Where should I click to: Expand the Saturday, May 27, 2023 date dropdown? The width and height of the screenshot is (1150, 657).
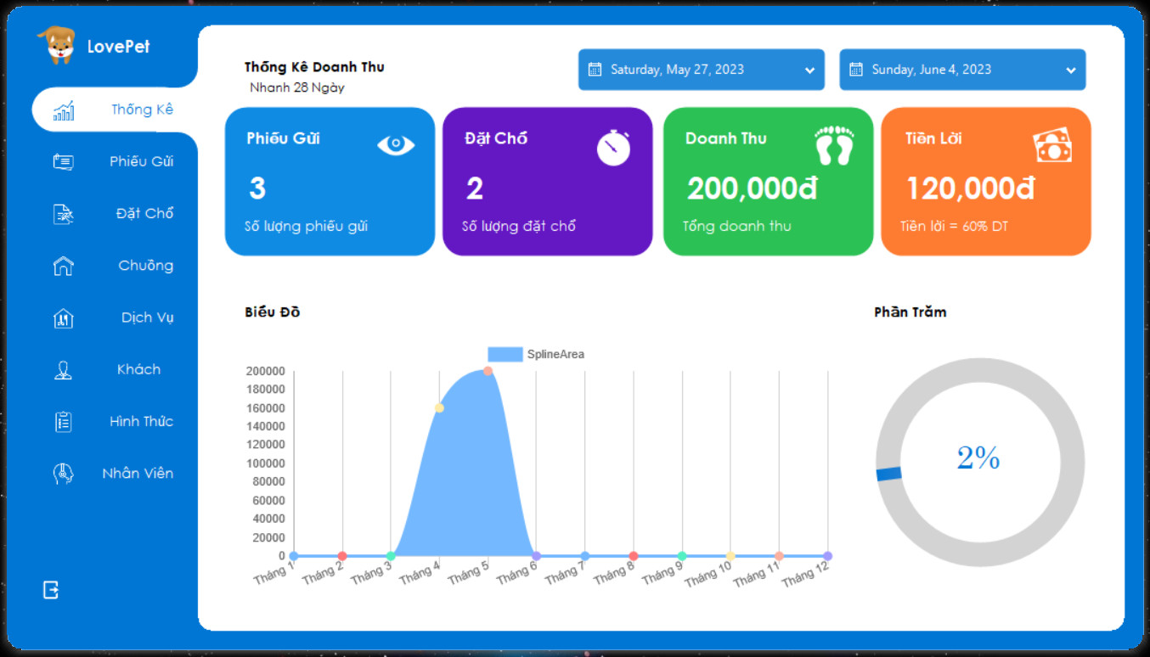tap(809, 70)
